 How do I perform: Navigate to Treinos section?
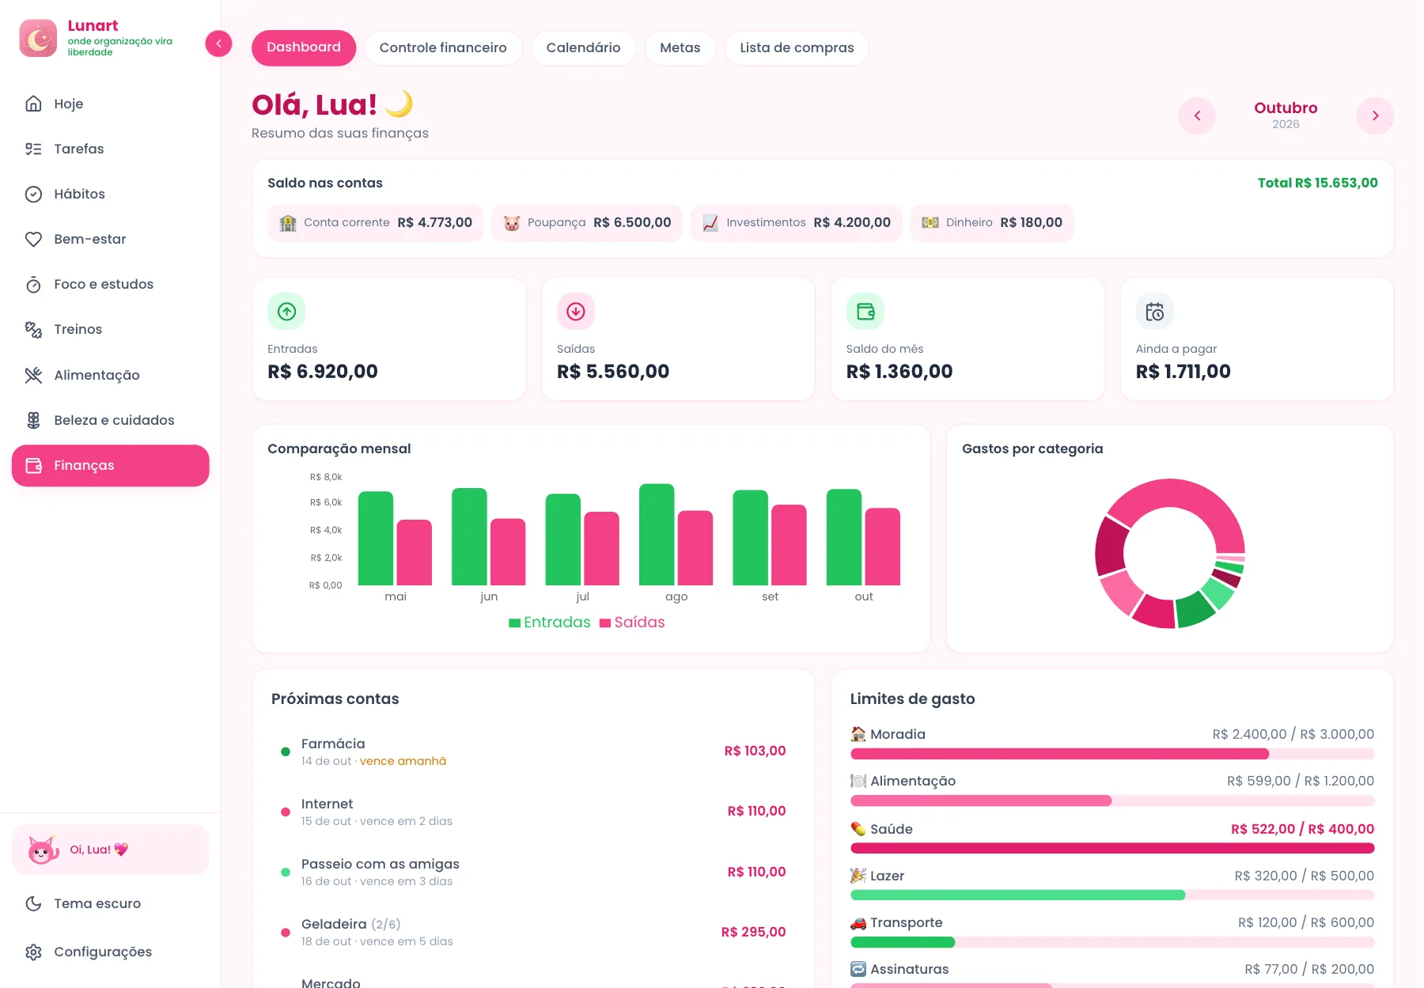pos(110,329)
